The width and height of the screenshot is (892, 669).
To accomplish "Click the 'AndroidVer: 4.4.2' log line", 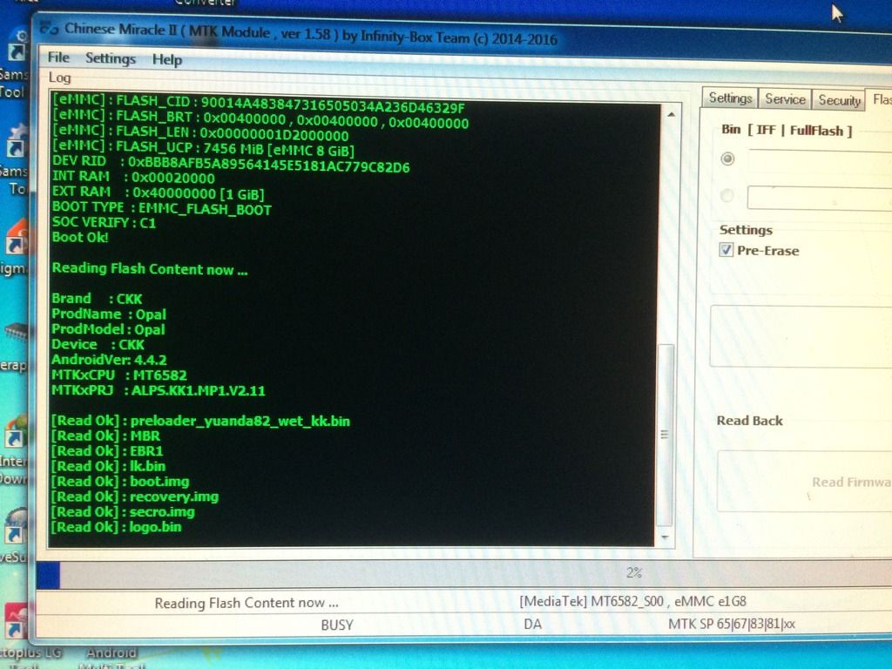I will [109, 360].
